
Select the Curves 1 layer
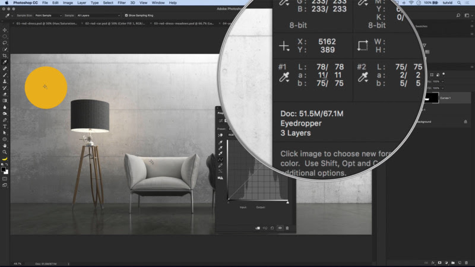pos(446,98)
